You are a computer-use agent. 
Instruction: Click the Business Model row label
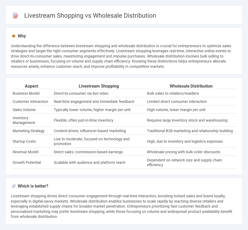click(x=26, y=93)
